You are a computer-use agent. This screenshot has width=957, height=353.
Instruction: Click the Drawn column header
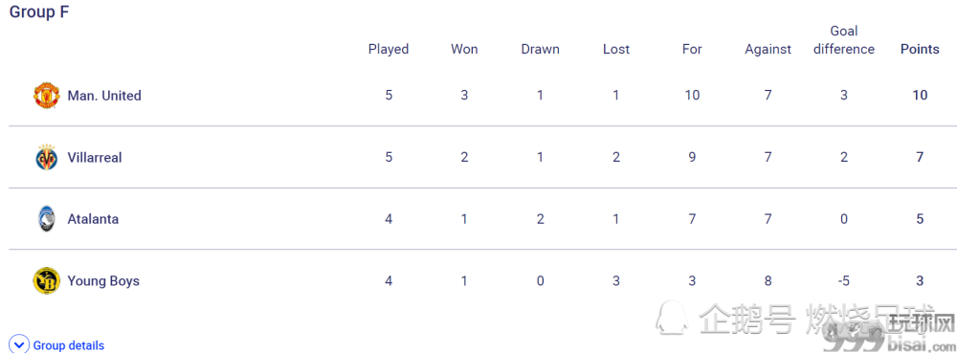point(540,50)
